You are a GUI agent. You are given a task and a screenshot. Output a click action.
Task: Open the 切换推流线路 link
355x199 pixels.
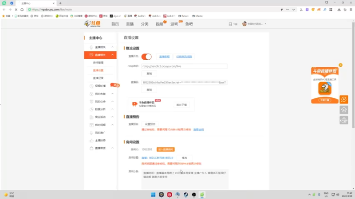184,57
